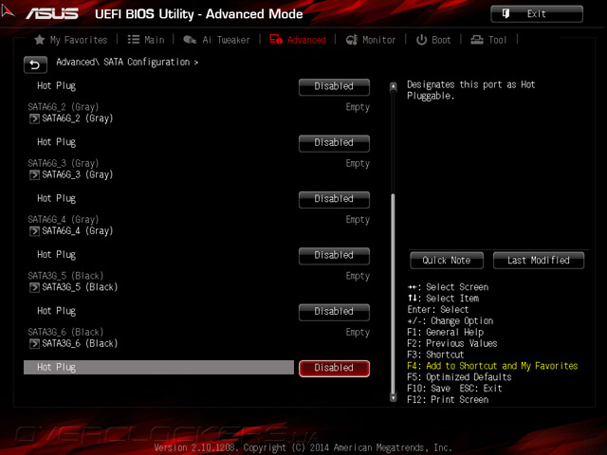
Task: Click Hot Plug label above SATA3G_5
Action: coord(57,255)
